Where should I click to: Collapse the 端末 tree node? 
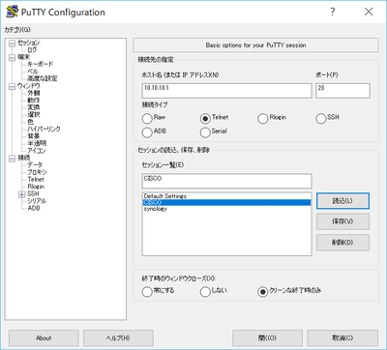point(13,57)
